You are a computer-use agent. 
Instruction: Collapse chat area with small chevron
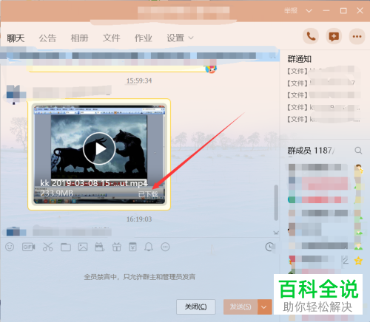point(276,233)
